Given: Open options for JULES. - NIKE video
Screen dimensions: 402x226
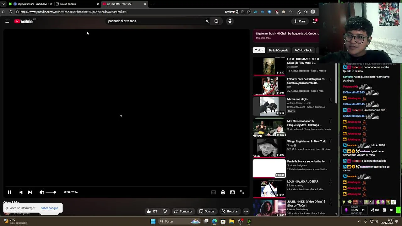Looking at the screenshot, I should [x=330, y=202].
